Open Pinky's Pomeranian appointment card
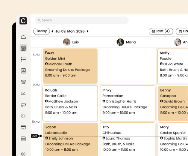 [x=127, y=103]
